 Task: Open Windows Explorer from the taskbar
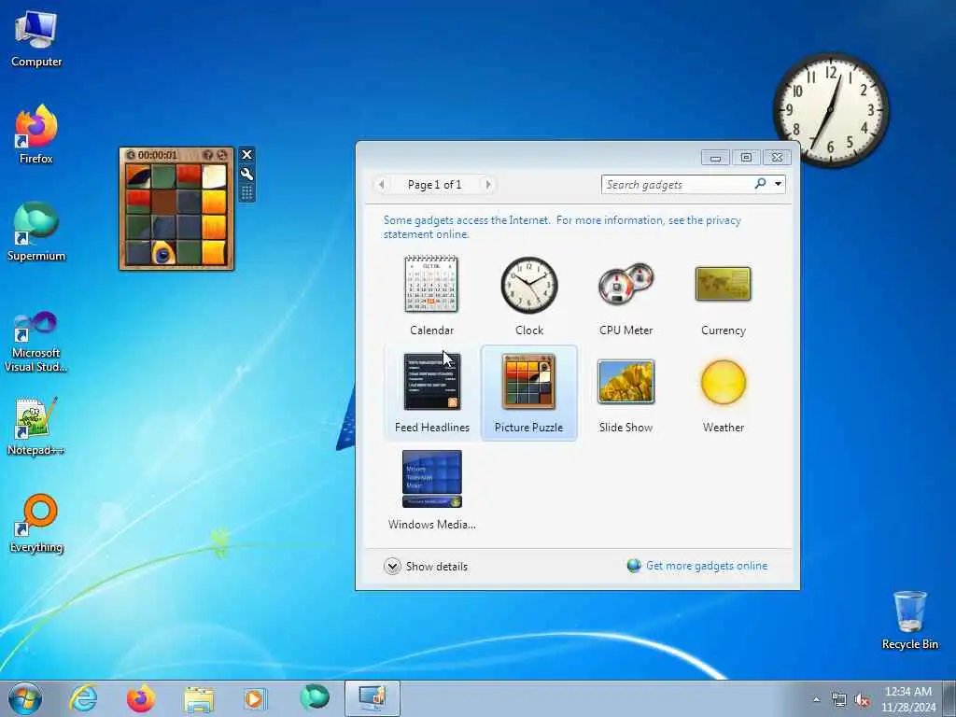coord(199,698)
